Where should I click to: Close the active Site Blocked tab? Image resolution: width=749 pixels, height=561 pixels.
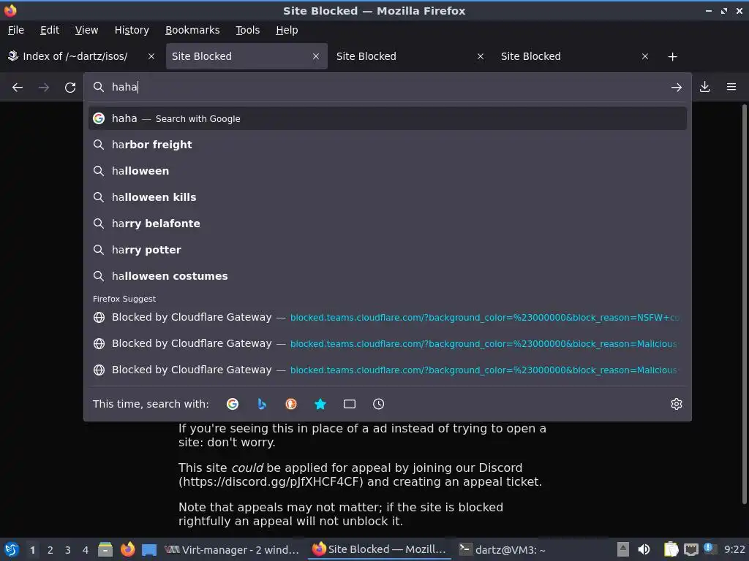click(x=316, y=56)
